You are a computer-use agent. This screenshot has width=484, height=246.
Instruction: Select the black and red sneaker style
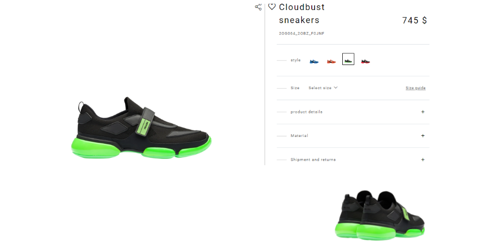click(x=365, y=61)
